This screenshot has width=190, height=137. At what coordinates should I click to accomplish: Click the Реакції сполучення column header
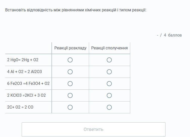pyautogui.click(x=110, y=48)
